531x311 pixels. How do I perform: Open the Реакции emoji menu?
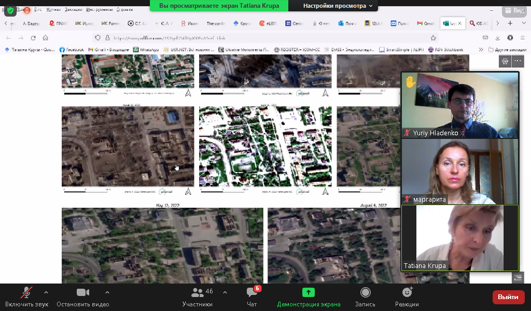[407, 297]
